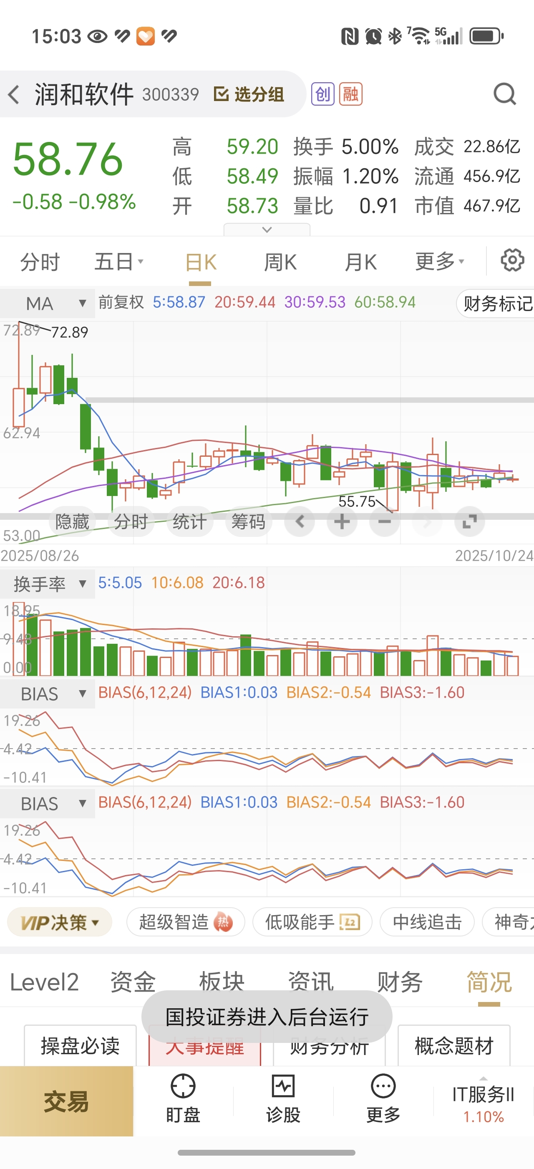Tap the 超级智造 strategy chip

pyautogui.click(x=185, y=922)
